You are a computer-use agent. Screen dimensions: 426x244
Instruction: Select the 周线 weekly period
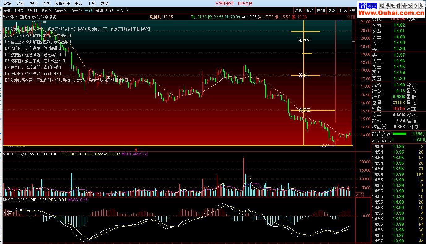[99, 11]
